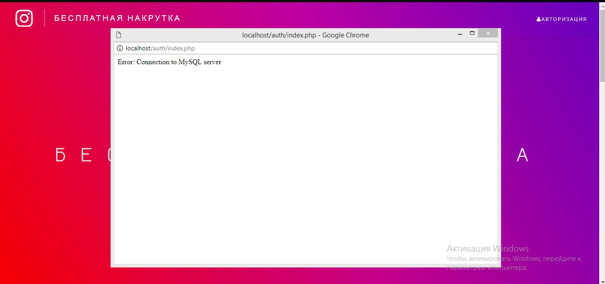Click the Активация Windows watermark text
605x284 pixels.
click(x=487, y=248)
